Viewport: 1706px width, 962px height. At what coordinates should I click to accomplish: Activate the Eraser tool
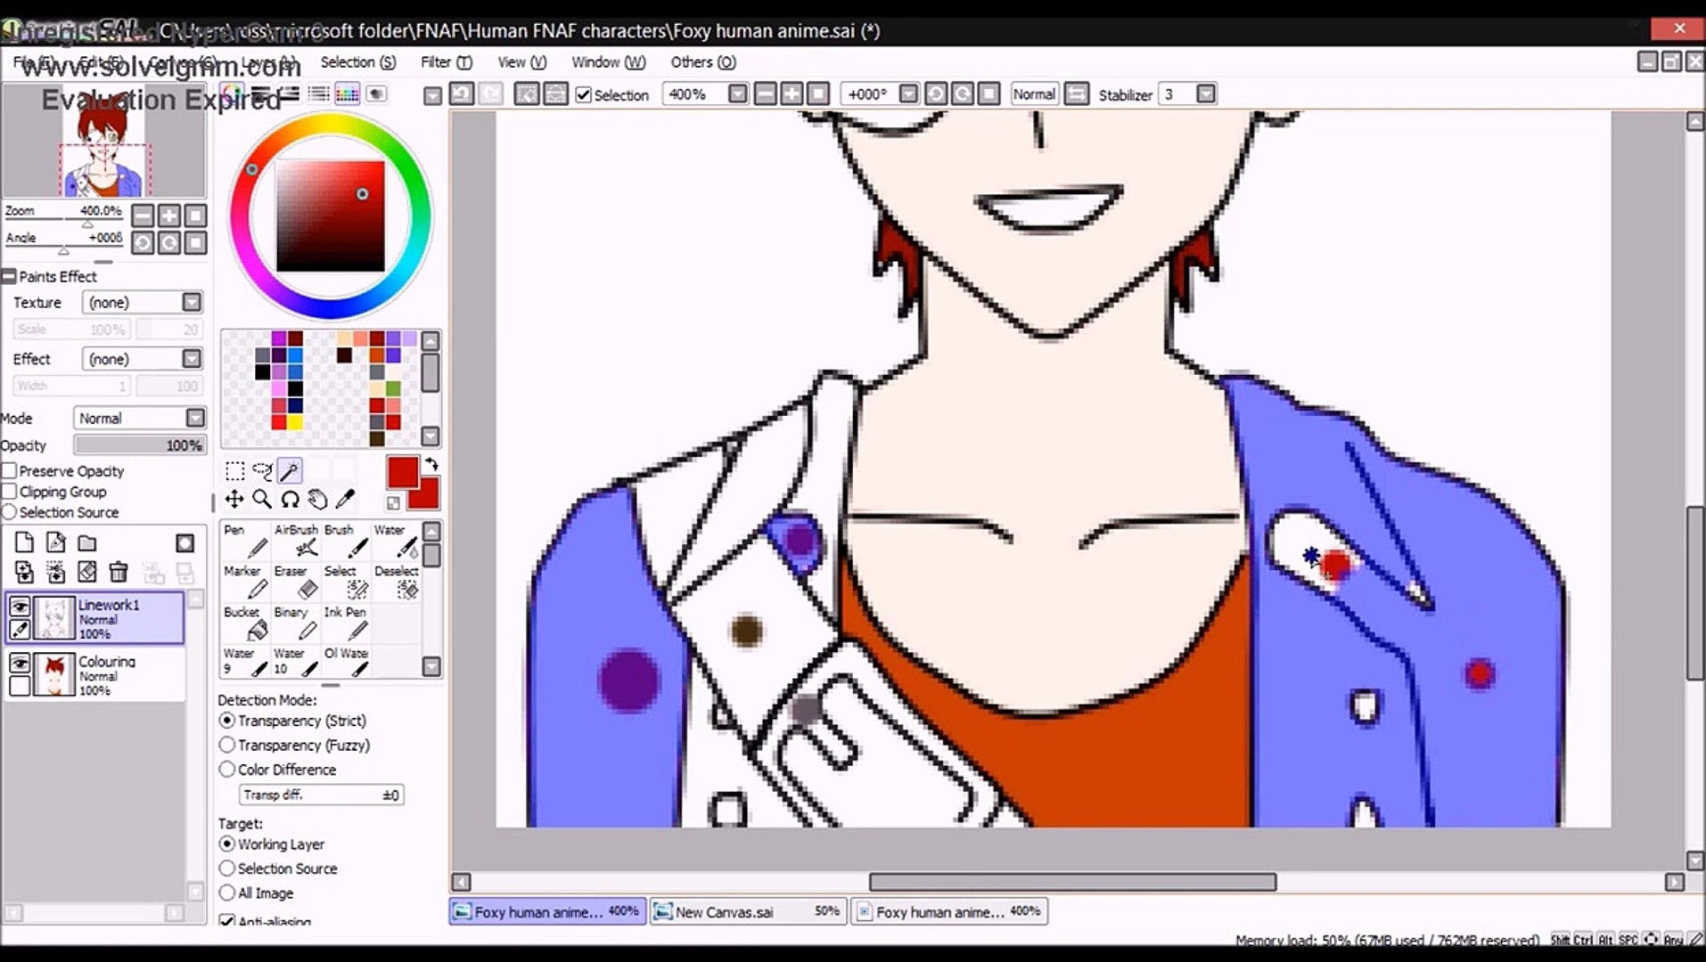click(x=296, y=582)
